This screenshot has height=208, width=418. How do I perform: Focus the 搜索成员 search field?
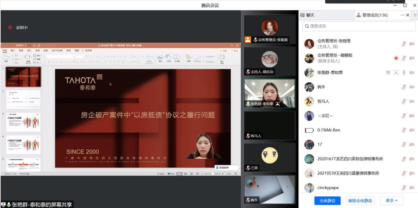point(359,26)
